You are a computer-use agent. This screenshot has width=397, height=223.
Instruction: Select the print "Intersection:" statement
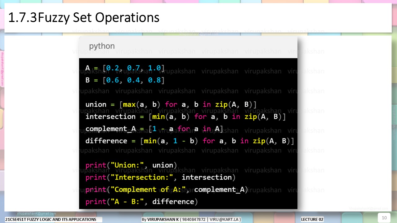(160, 177)
